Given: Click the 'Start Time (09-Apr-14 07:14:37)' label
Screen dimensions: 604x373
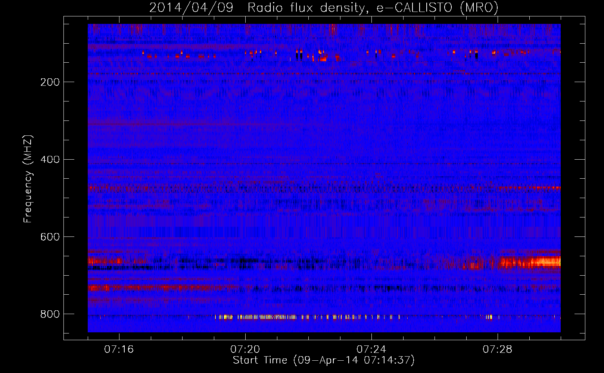Looking at the screenshot, I should [x=324, y=360].
